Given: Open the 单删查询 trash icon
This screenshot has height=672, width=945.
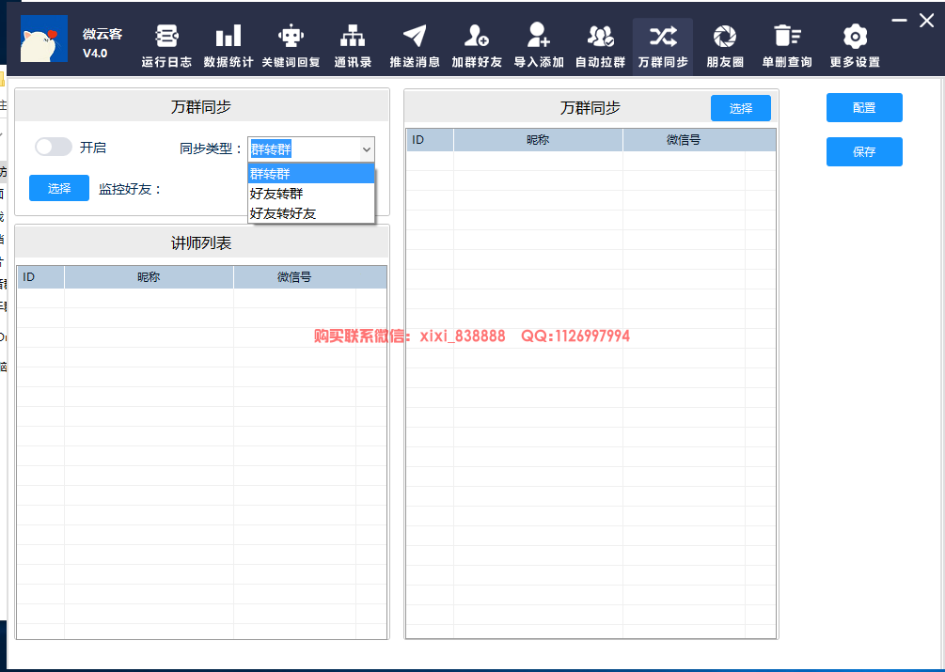Looking at the screenshot, I should 787,38.
